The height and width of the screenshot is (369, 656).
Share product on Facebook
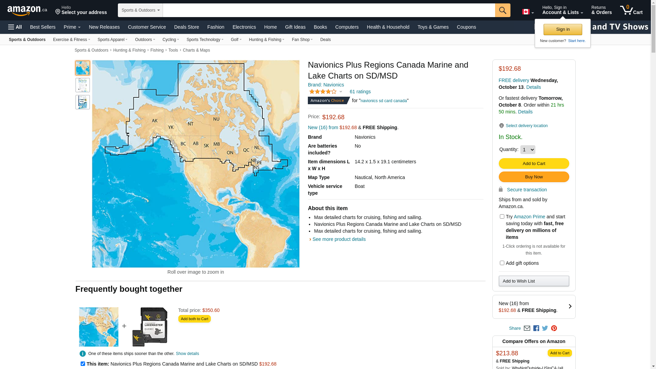(x=536, y=328)
